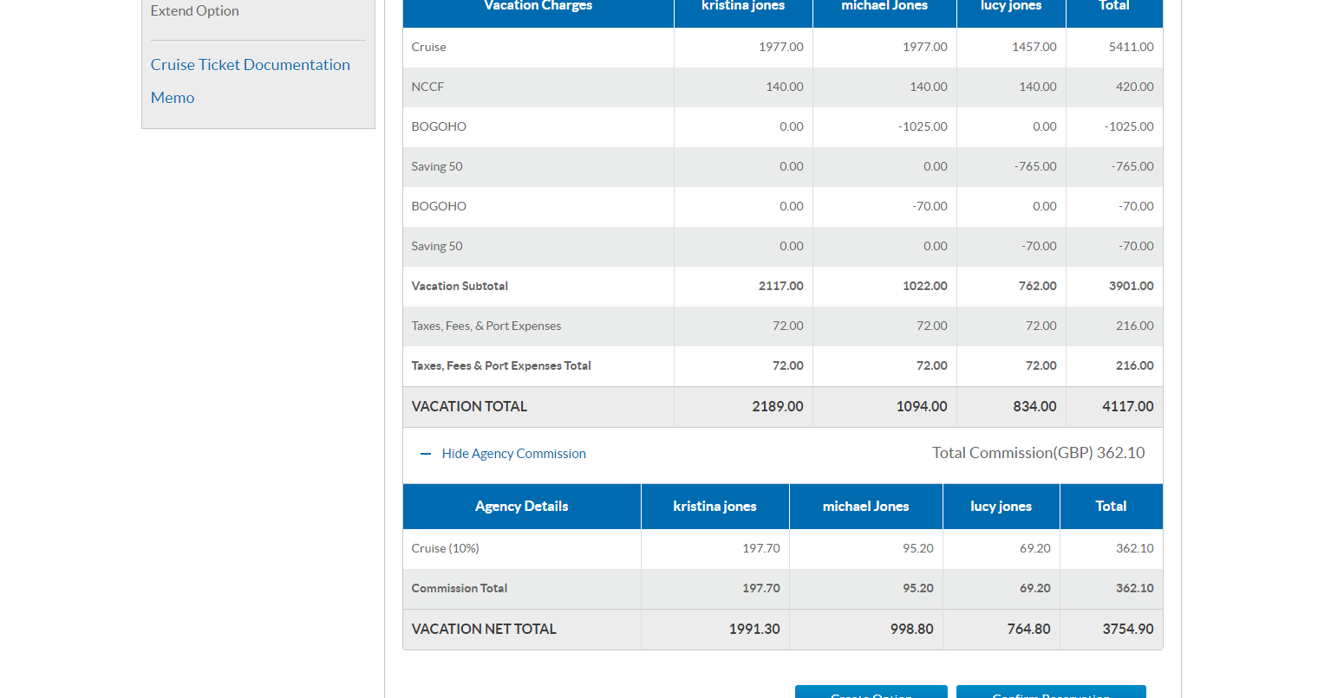The image size is (1344, 698).
Task: Select overall VACATION TOTAL 4117.00
Action: 1128,407
